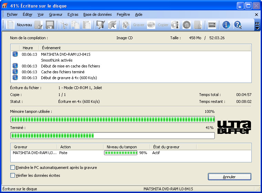Check 'Vérifier les données écrites' option

[x=13, y=175]
